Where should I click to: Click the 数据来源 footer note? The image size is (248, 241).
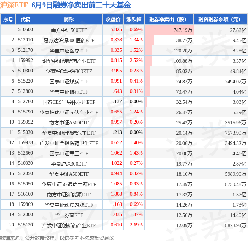[57, 238]
